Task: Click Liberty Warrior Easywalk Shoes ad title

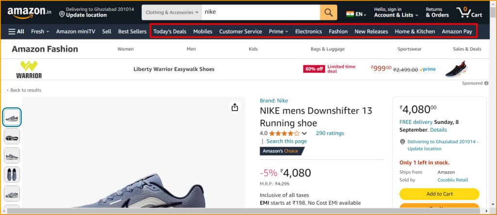Action: [x=174, y=69]
